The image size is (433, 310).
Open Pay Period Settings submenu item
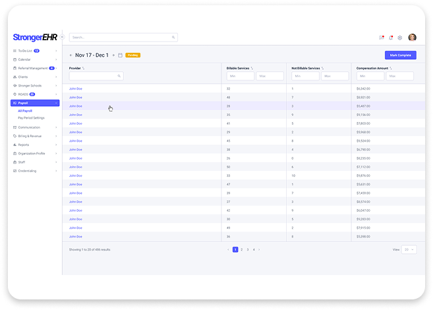coord(31,117)
